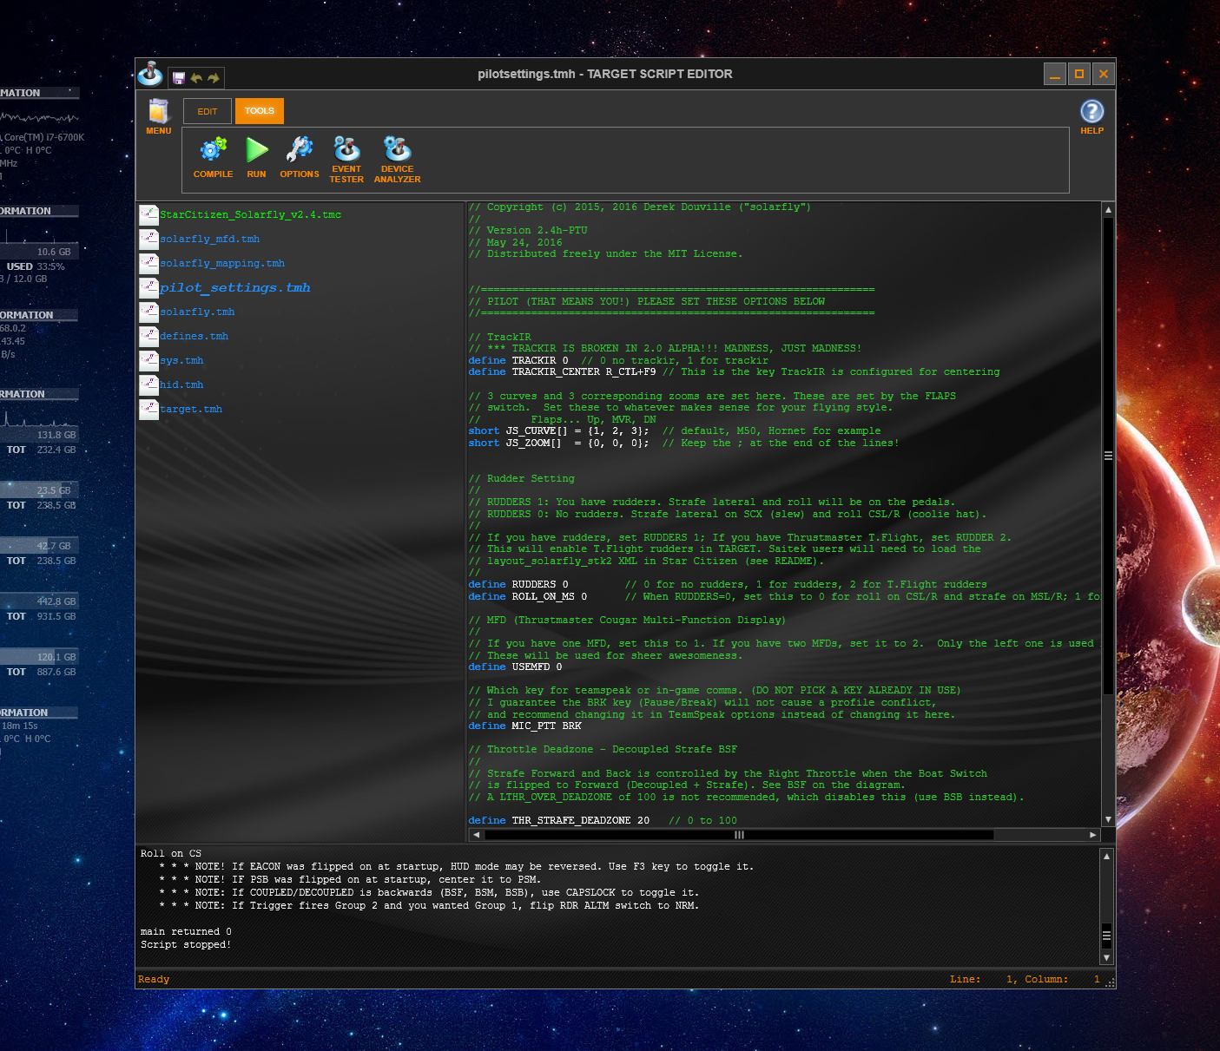Select pilot_settings.tmh file
Screen dimensions: 1220x1051
click(235, 287)
